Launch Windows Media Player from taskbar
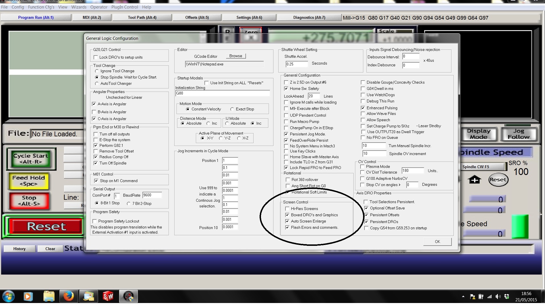This screenshot has height=307, width=545. [28, 296]
